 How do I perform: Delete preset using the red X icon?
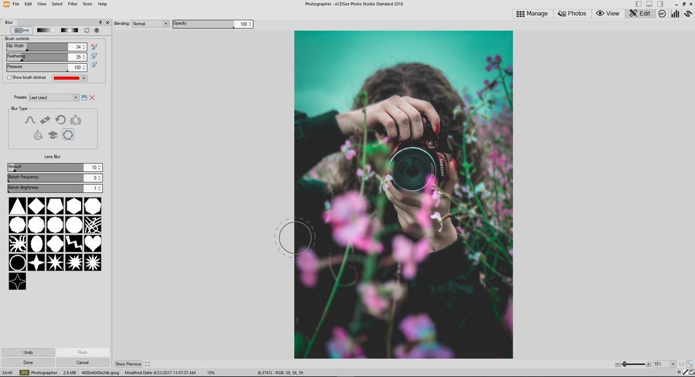(x=92, y=98)
